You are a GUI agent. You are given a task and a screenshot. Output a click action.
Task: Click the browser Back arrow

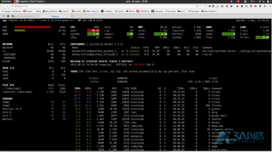click(x=3, y=6)
